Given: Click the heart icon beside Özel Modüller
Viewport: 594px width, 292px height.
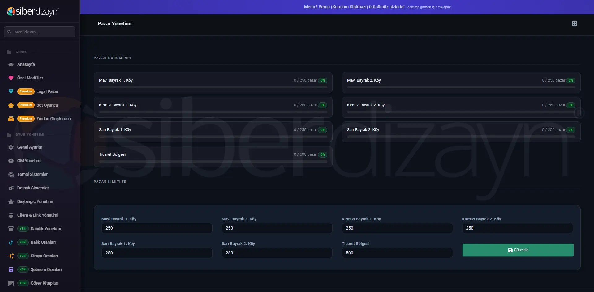Looking at the screenshot, I should (11, 78).
